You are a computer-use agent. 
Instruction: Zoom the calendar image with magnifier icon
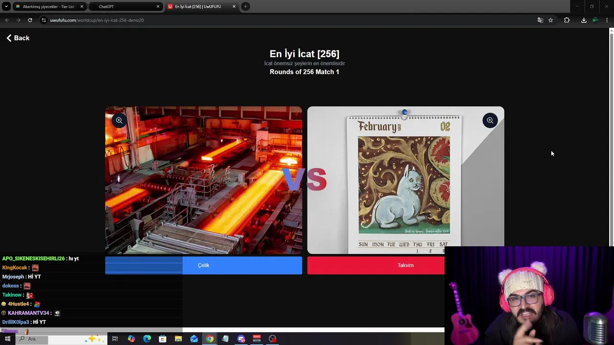tap(490, 120)
